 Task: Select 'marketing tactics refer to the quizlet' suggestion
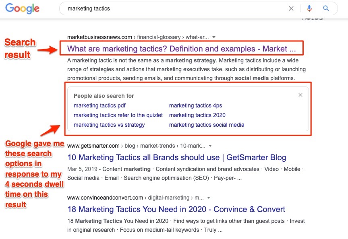click(118, 115)
